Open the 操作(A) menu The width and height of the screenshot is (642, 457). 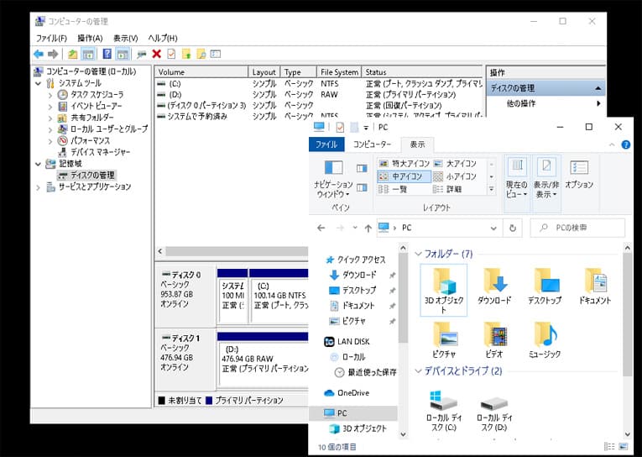(x=90, y=38)
